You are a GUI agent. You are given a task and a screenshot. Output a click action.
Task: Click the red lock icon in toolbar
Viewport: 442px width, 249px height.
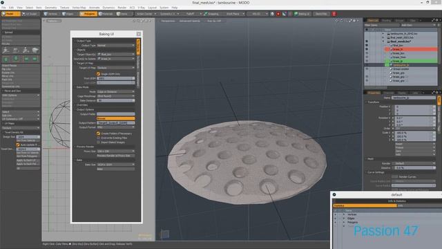[x=334, y=14]
